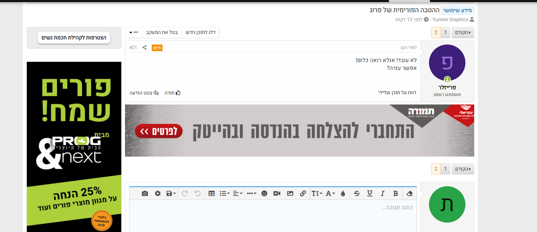Select page 2 in bottom pagination

pyautogui.click(x=436, y=169)
